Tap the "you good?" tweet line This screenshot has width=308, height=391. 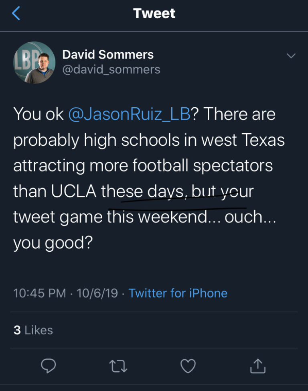53,243
